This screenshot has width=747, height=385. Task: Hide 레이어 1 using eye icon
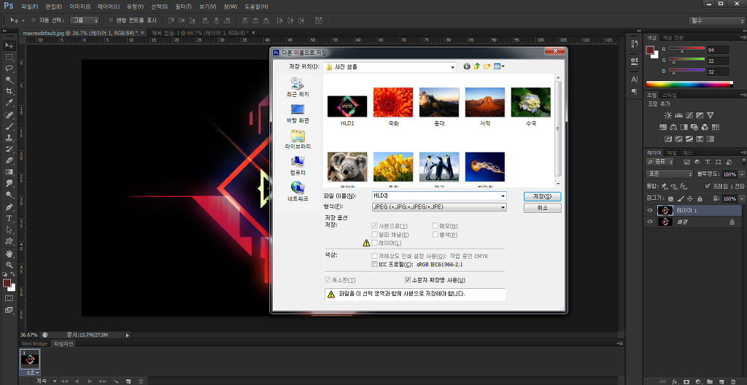[x=650, y=210]
